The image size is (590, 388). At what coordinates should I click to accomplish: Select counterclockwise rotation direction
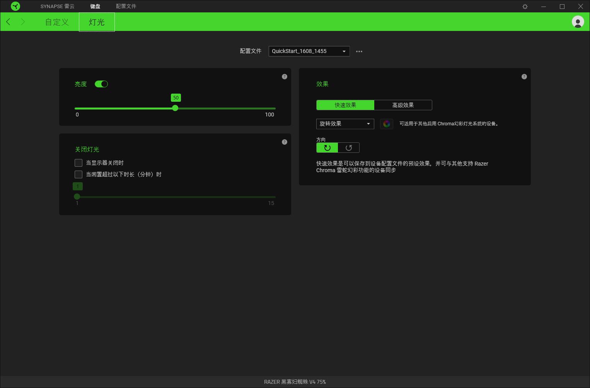coord(349,148)
